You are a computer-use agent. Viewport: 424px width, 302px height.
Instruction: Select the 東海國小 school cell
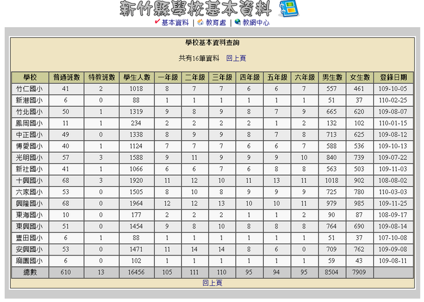pos(30,215)
